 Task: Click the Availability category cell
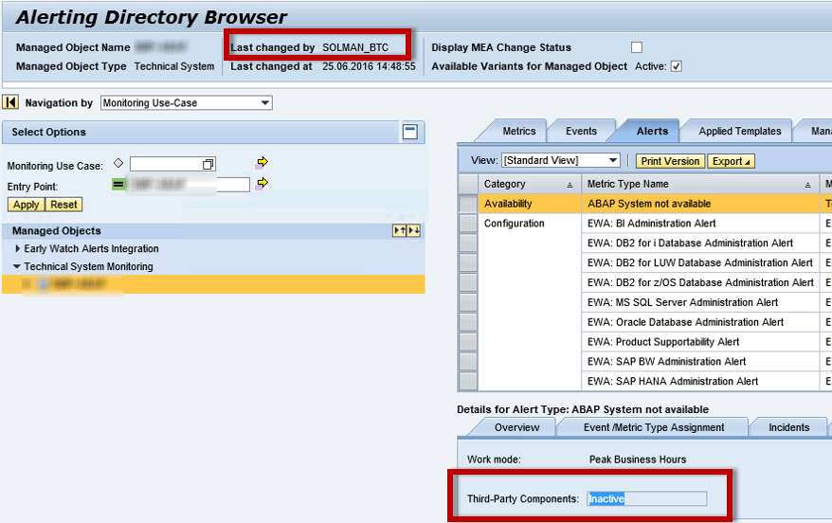(529, 204)
